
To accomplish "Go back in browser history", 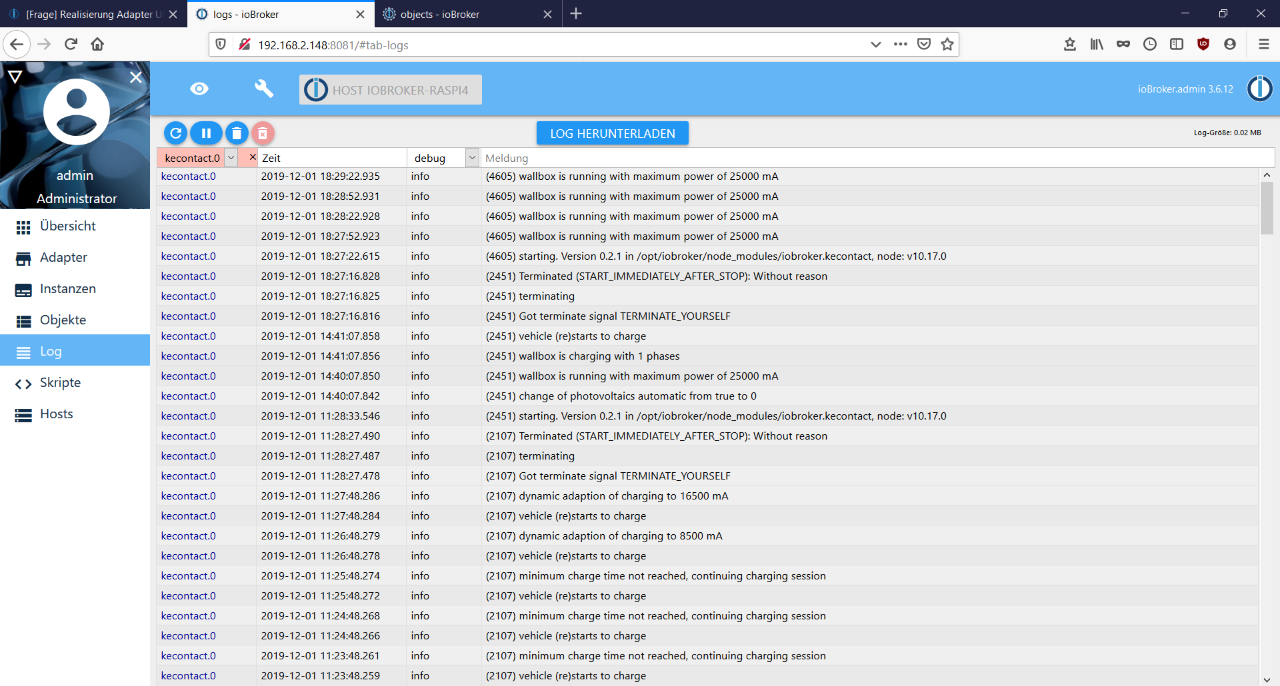I will click(17, 45).
